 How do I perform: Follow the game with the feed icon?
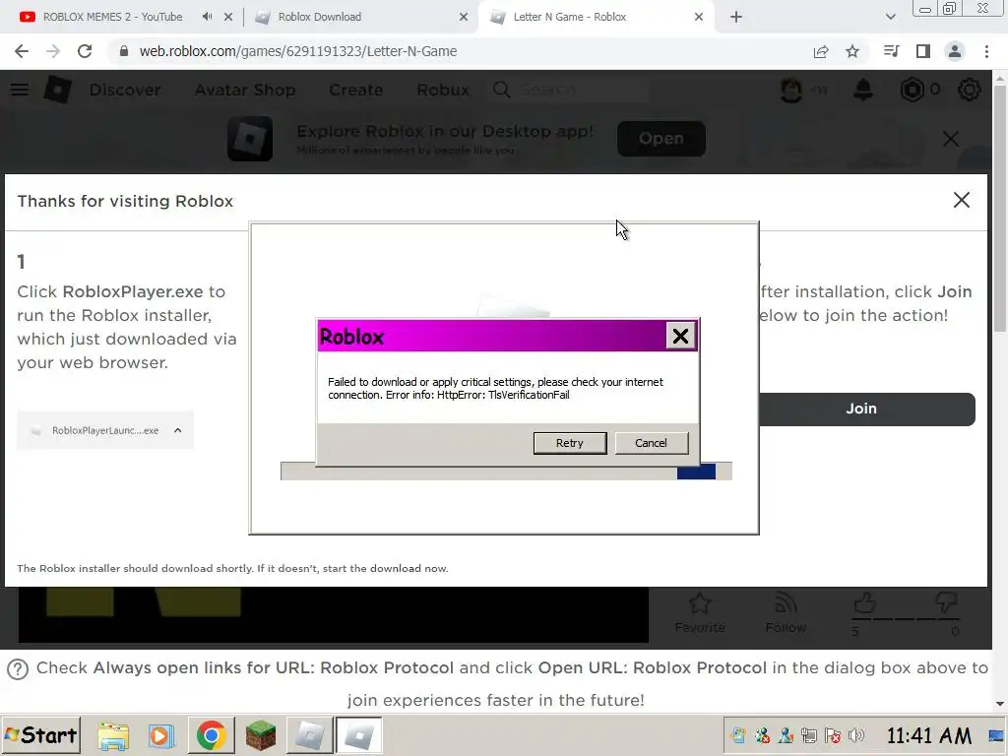tap(786, 604)
